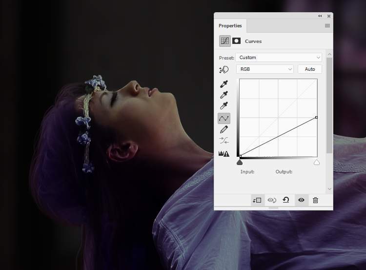The image size is (366, 270).
Task: Reset to adjustment defaults
Action: click(x=286, y=200)
